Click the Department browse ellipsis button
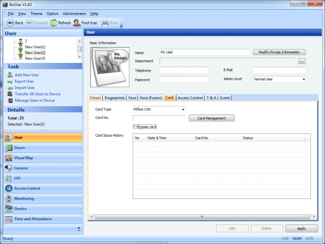The image size is (325, 244). (x=302, y=61)
